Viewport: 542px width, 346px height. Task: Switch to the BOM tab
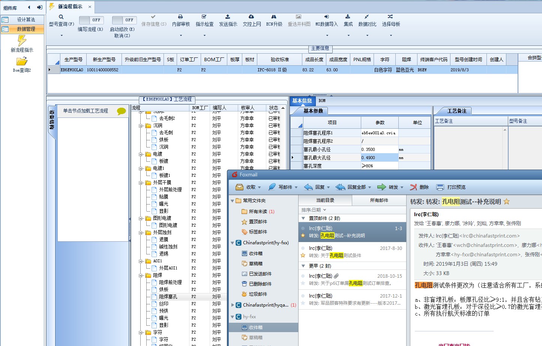tap(322, 101)
